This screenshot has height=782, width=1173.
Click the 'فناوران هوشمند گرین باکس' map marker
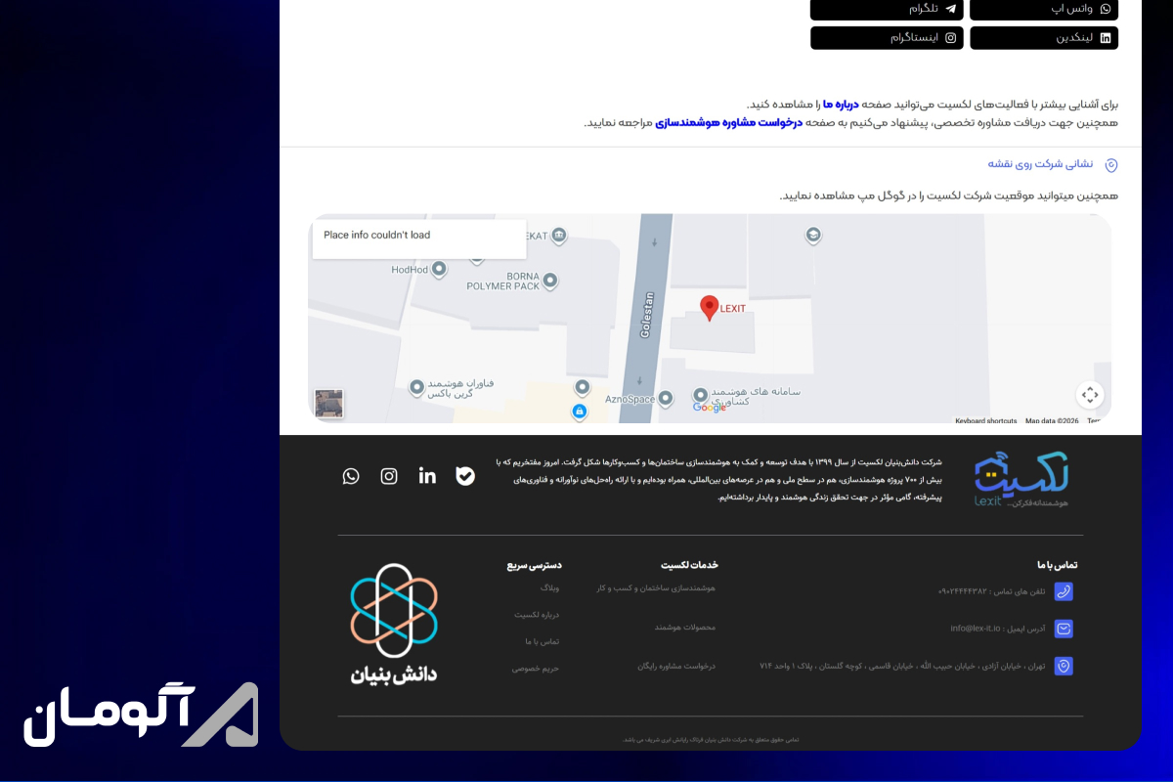(x=416, y=387)
